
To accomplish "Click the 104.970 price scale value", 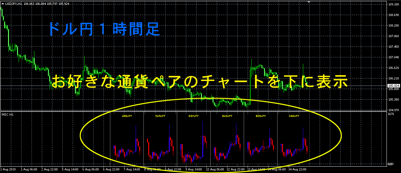I will (x=394, y=110).
